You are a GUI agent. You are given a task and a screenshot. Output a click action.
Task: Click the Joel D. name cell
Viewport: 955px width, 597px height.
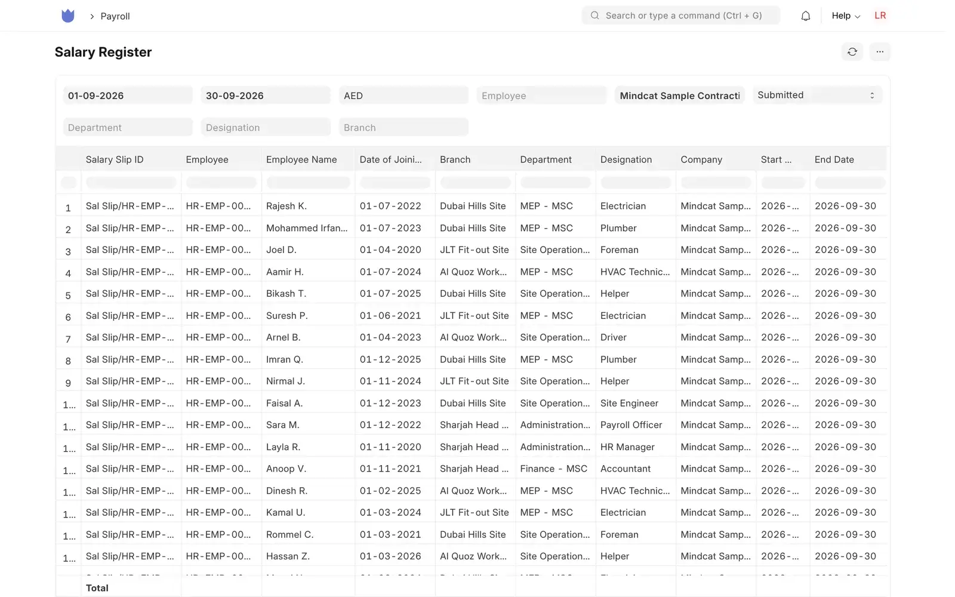308,250
